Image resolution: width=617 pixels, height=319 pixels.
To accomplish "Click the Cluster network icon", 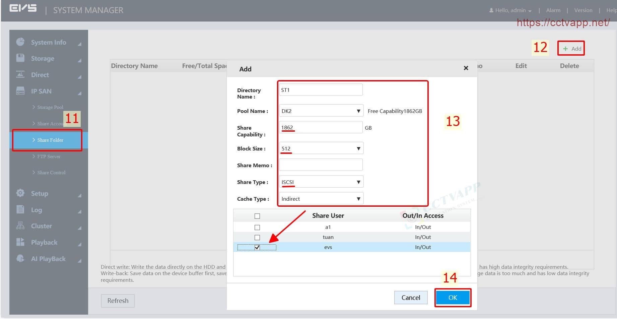I will (20, 226).
